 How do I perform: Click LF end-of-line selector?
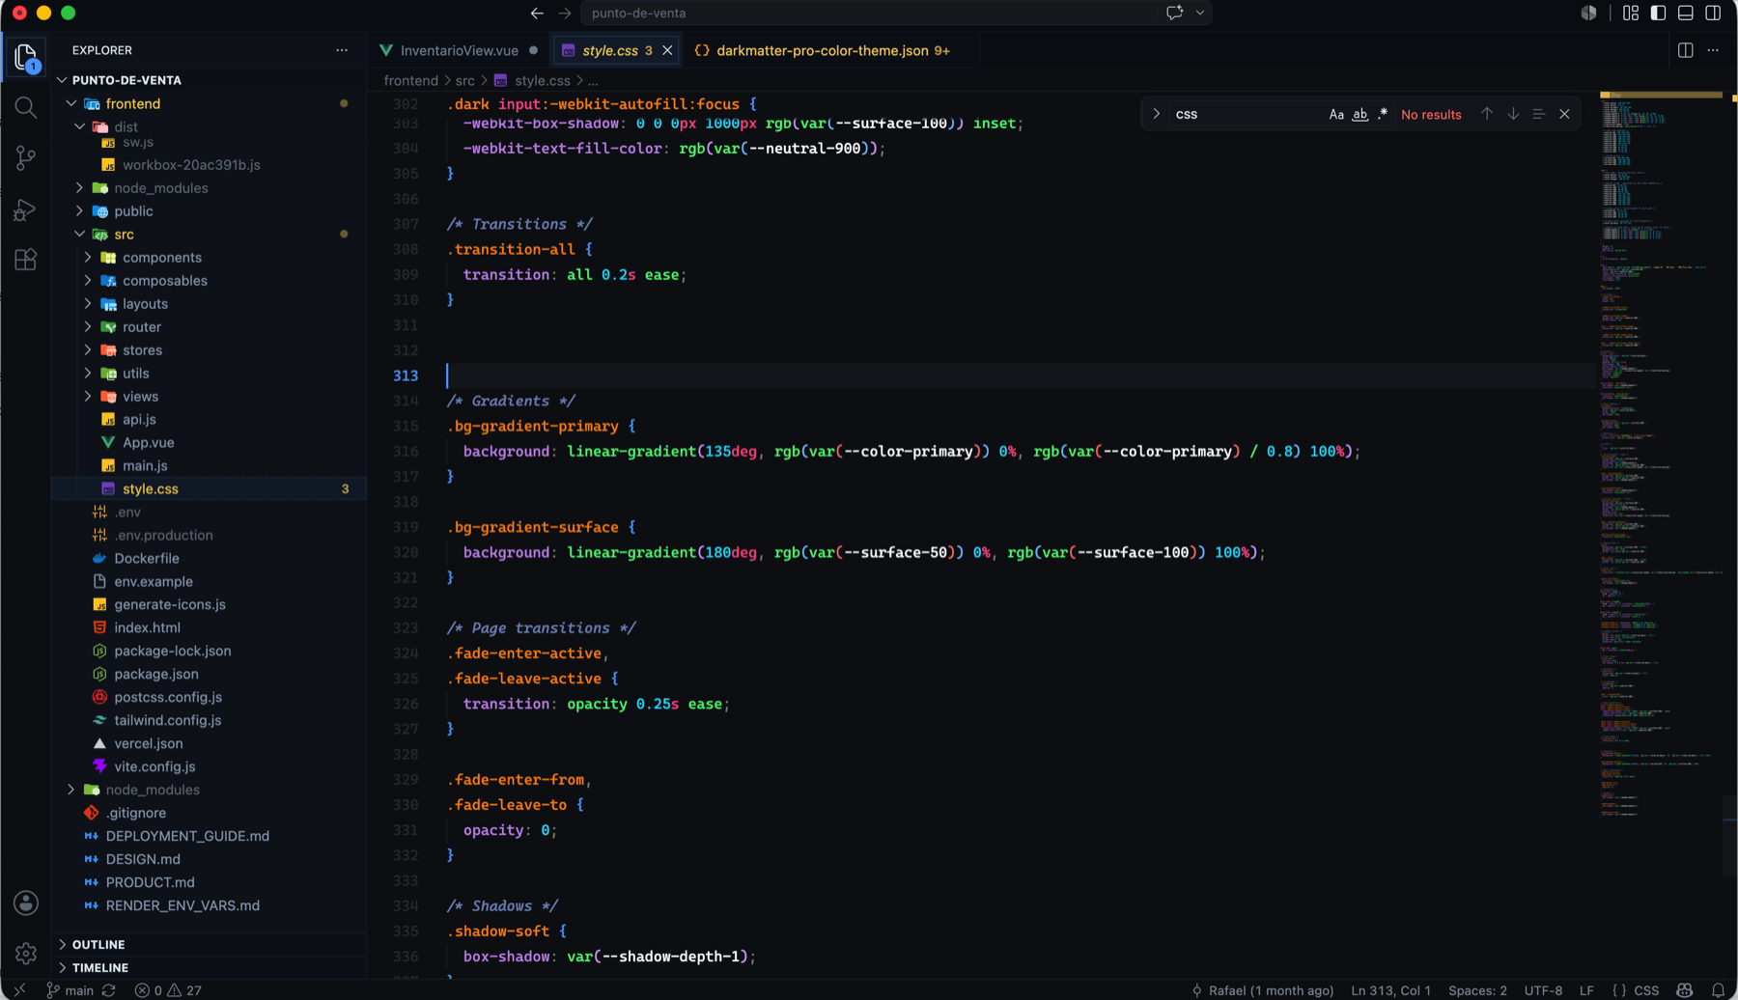click(1586, 990)
